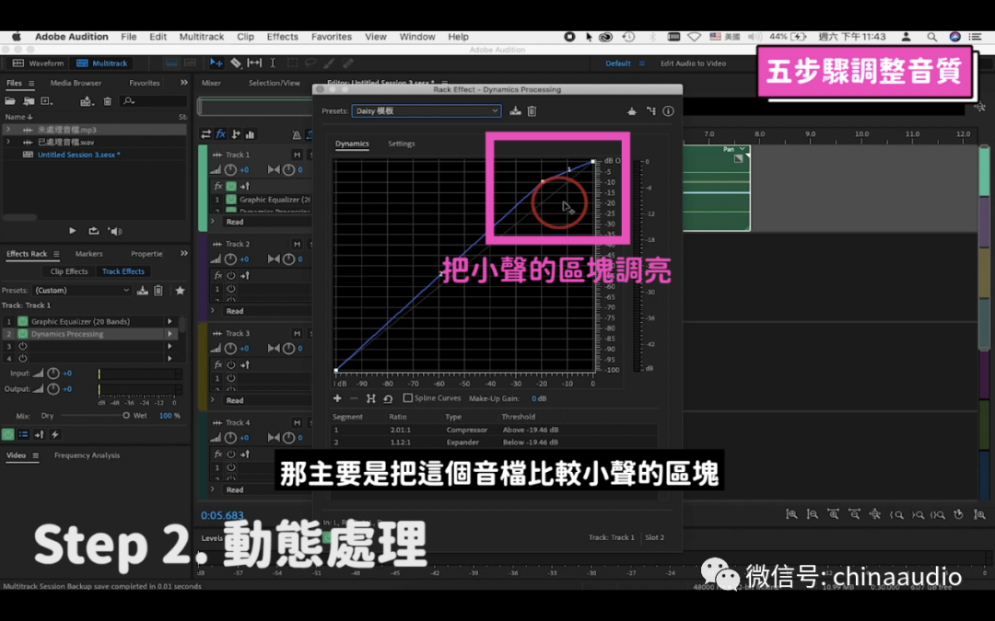Select the Slip tool
This screenshot has height=621, width=995.
pyautogui.click(x=254, y=63)
